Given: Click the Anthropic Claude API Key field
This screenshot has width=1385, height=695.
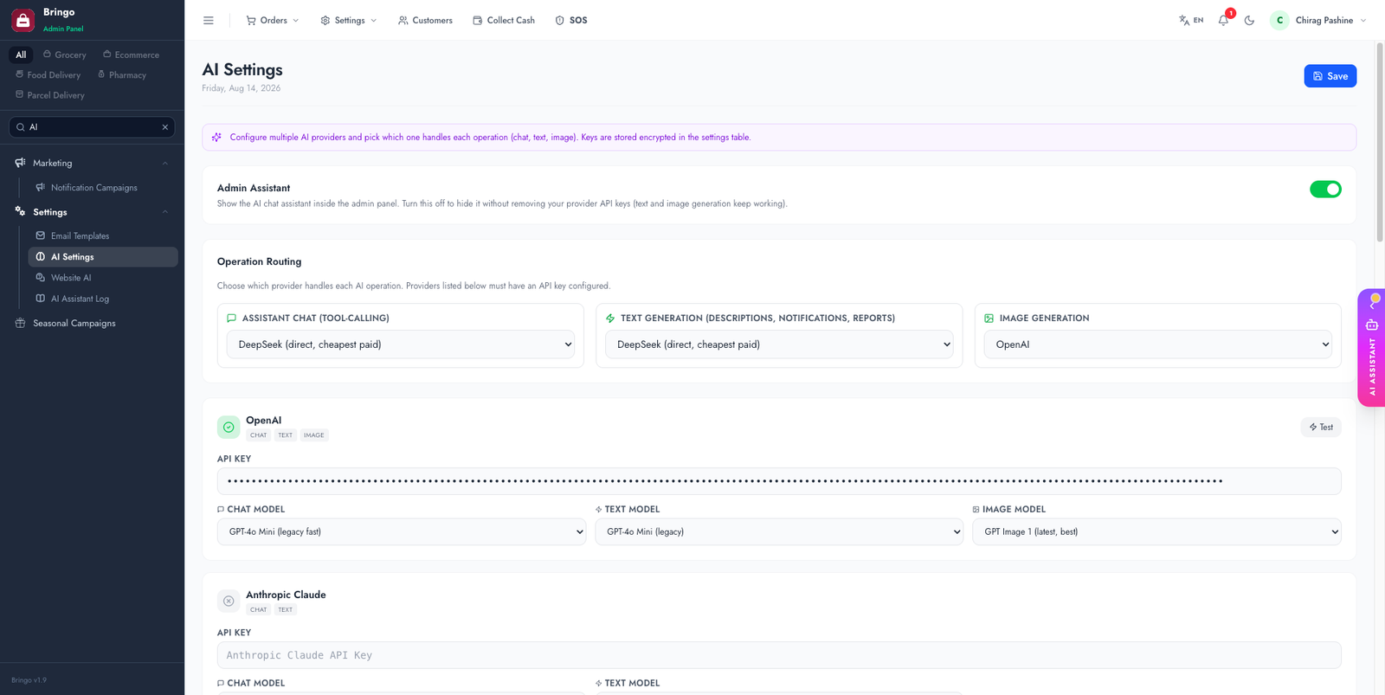Looking at the screenshot, I should 779,655.
